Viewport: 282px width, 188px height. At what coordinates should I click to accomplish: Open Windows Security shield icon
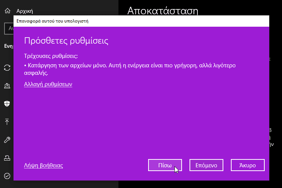point(7,104)
